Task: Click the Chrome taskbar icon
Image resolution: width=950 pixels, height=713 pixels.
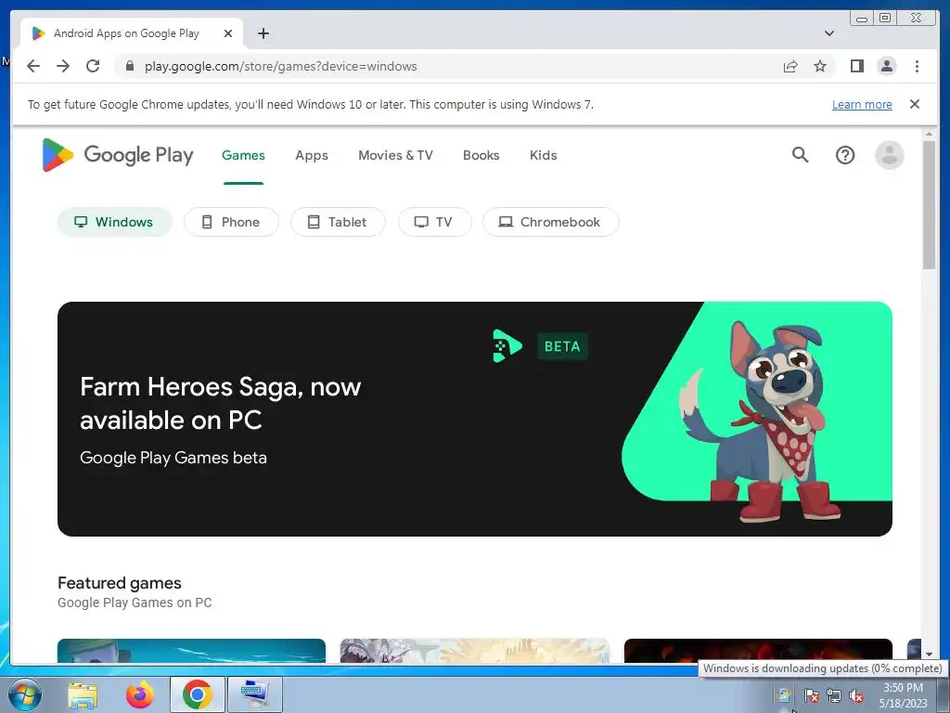Action: point(197,694)
